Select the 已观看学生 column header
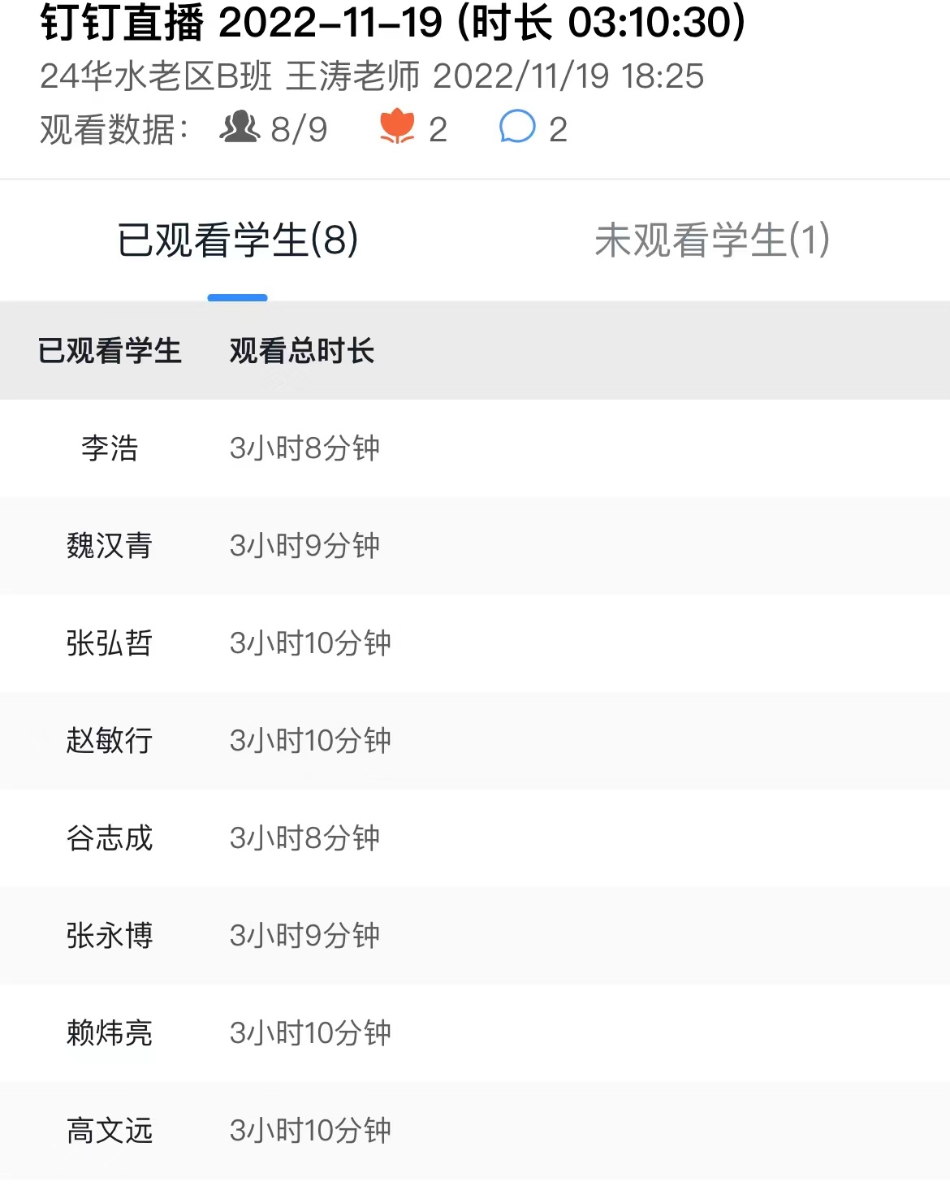This screenshot has width=950, height=1203. tap(110, 351)
